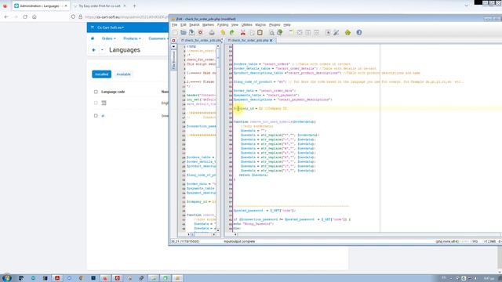Click the red Close Buffer toolbar icon
This screenshot has height=282, width=502.
tap(201, 33)
